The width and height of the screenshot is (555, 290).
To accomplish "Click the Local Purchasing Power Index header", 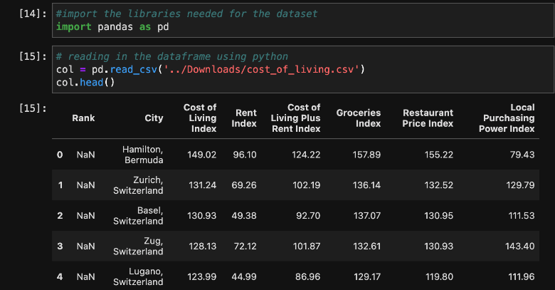I will 506,118.
